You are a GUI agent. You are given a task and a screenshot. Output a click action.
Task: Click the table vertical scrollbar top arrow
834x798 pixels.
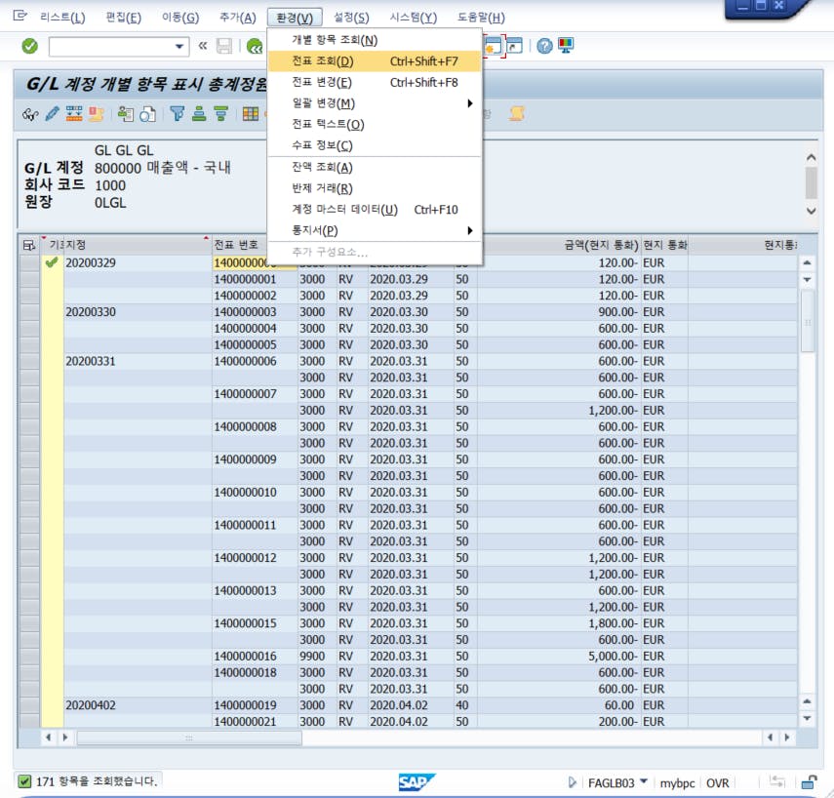807,262
